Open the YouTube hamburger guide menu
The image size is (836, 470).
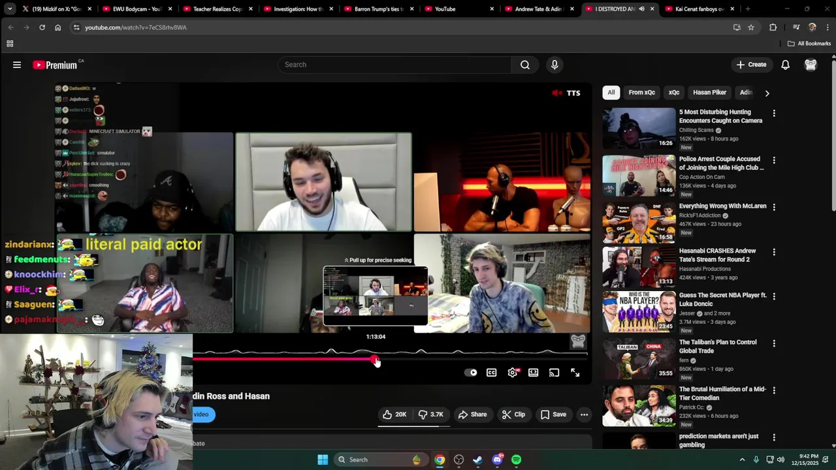click(x=17, y=65)
